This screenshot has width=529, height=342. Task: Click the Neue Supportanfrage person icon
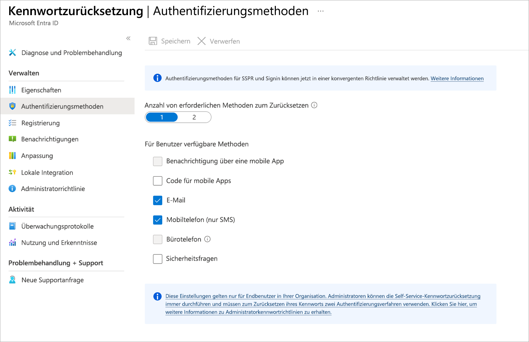pos(12,280)
